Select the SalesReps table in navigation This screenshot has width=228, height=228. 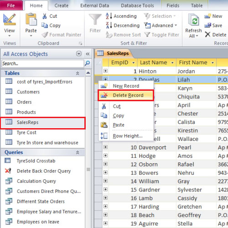pyautogui.click(x=43, y=123)
